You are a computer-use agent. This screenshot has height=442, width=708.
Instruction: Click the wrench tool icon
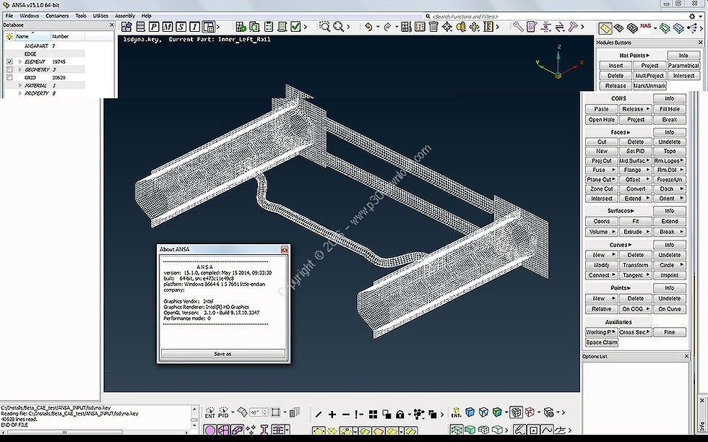coord(518,27)
